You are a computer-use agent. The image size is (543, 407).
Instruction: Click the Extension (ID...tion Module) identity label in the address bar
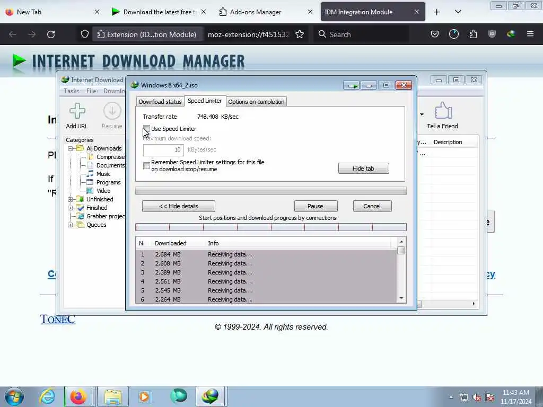[x=147, y=34]
